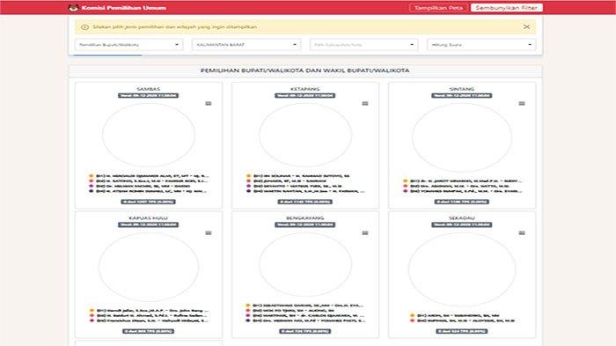Viewport: 616px width, 346px height.
Task: Open the SAMBAS chart hamburger menu
Action: tap(209, 103)
